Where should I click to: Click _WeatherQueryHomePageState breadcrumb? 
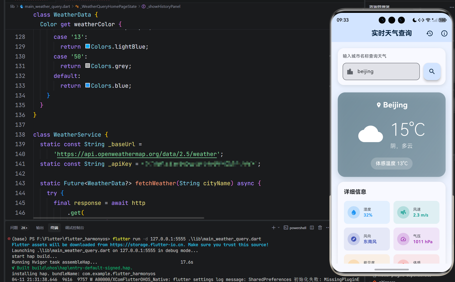click(x=109, y=6)
